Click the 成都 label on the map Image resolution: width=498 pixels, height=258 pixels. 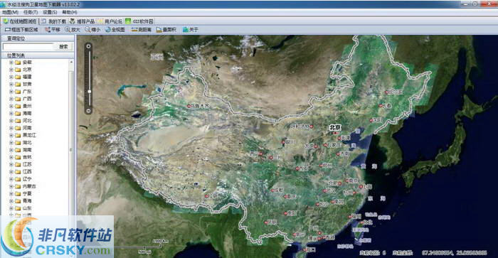[x=279, y=190]
